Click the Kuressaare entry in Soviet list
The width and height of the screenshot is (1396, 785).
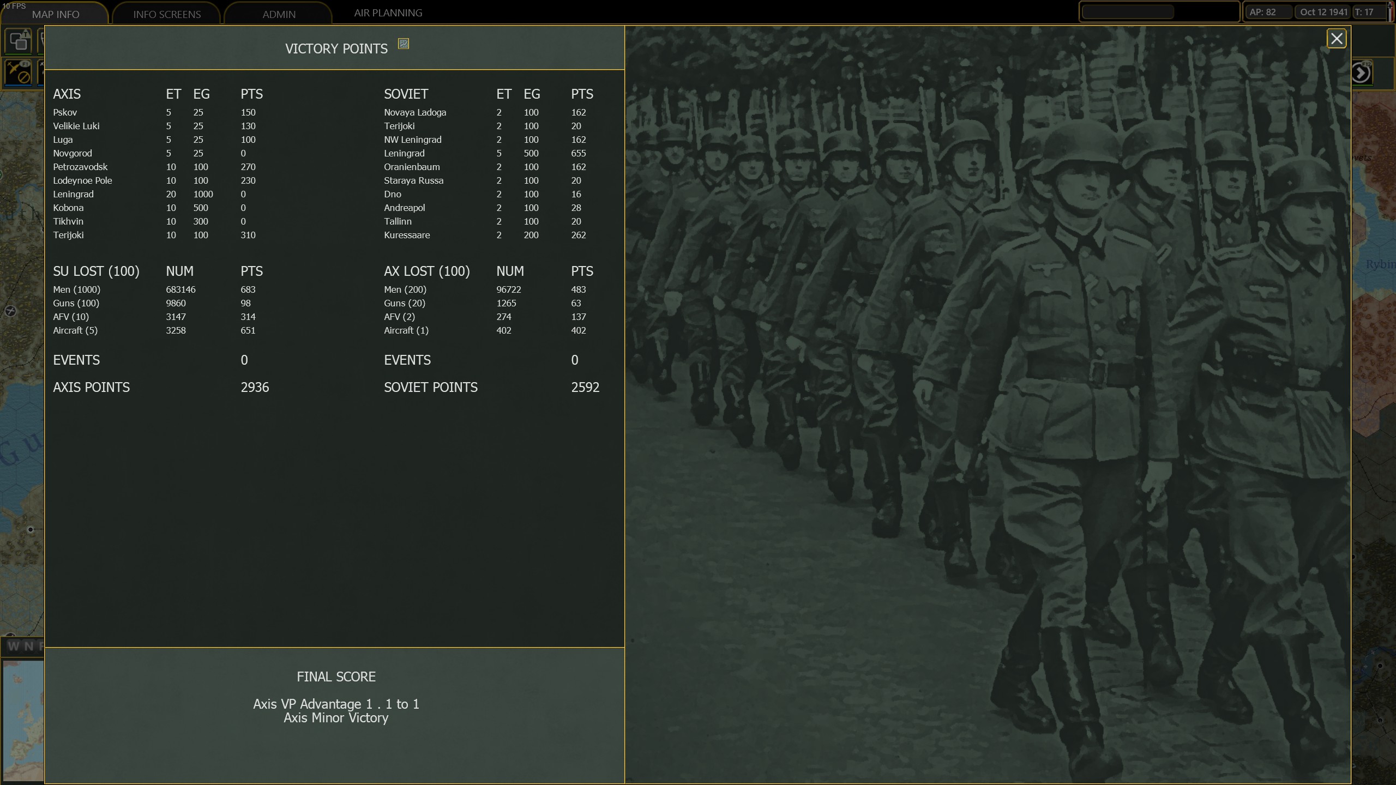pos(407,235)
